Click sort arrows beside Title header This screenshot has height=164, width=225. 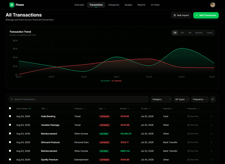coord(47,109)
